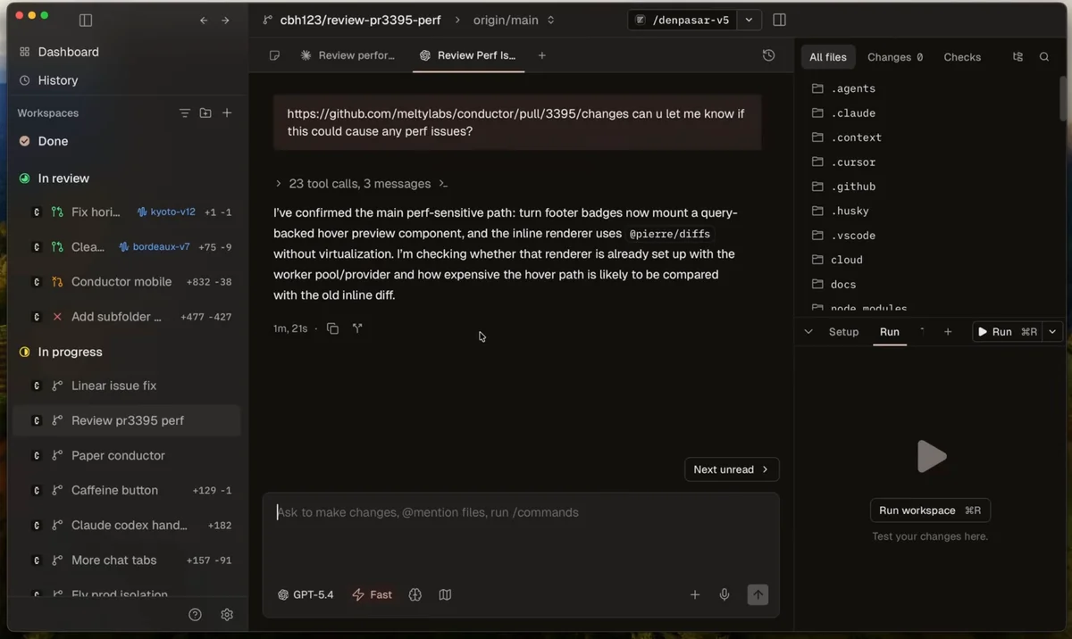Click the new folder icon beside Workspaces
The width and height of the screenshot is (1072, 639).
point(205,113)
